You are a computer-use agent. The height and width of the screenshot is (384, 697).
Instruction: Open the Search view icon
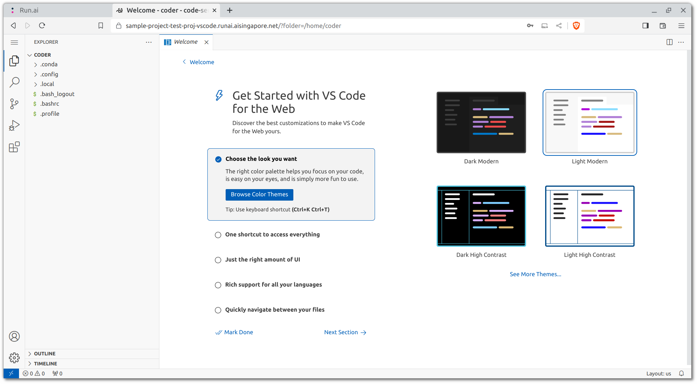tap(14, 82)
